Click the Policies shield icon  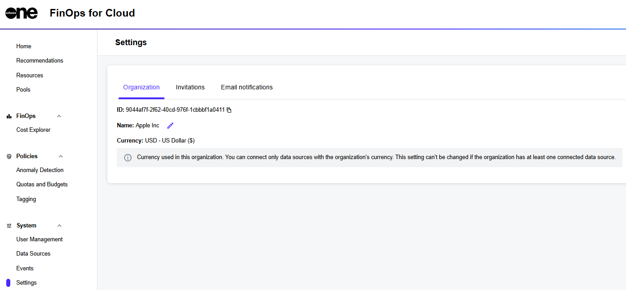coord(9,156)
